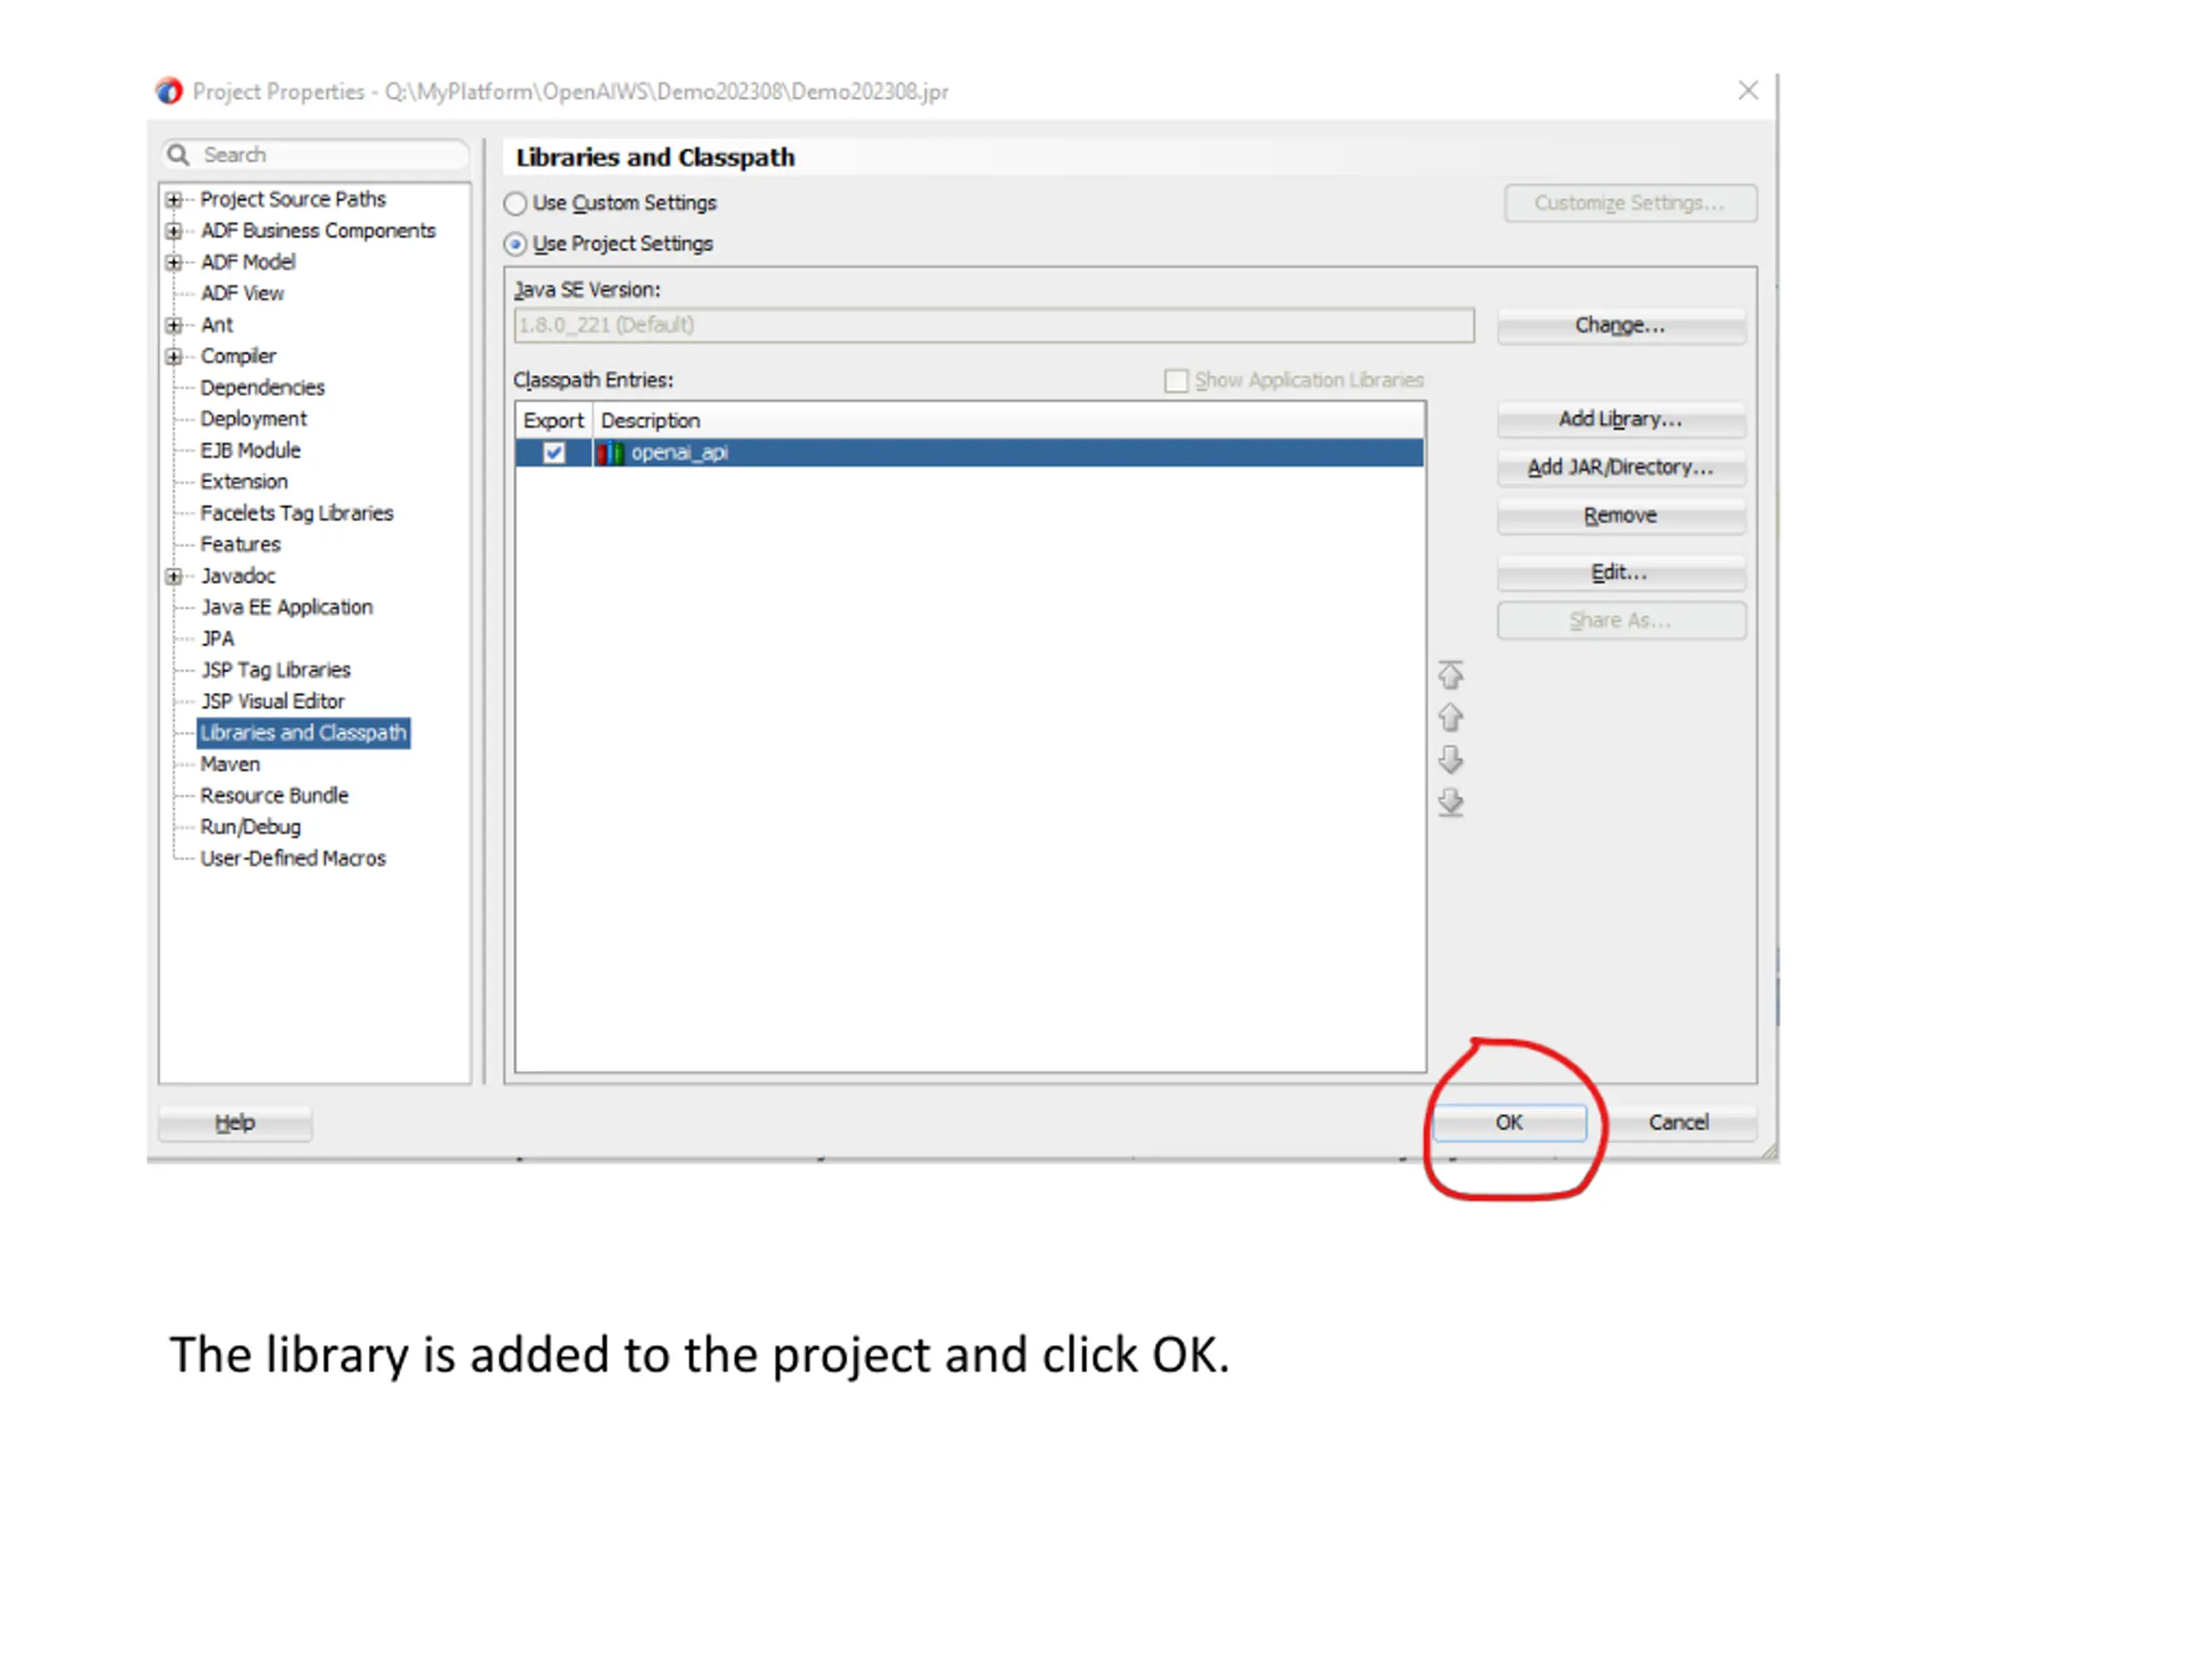Click the move down arrow icon
This screenshot has height=1659, width=2212.
[1450, 760]
